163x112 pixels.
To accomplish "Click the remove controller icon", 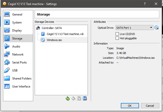I will [73, 98].
